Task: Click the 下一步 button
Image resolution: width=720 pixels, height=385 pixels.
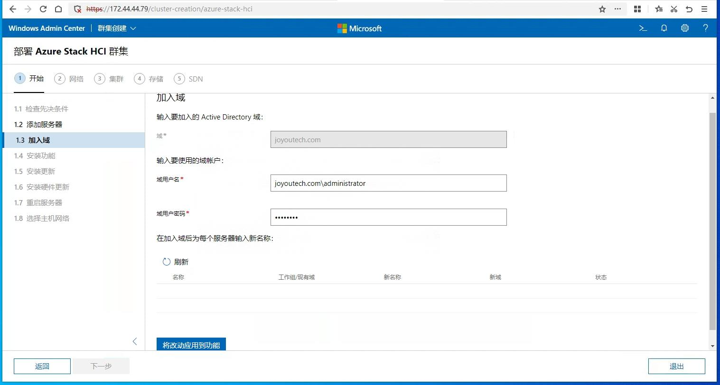Action: [x=101, y=366]
